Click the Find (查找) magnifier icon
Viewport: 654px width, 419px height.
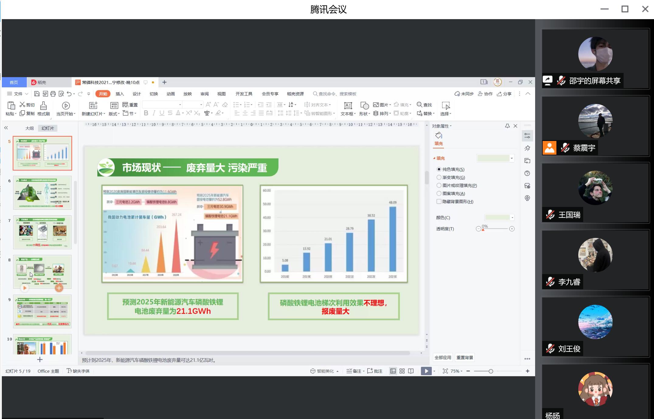(x=419, y=105)
